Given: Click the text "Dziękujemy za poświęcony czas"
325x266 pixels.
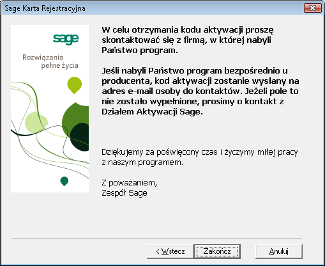Looking at the screenshot, I should [160, 152].
